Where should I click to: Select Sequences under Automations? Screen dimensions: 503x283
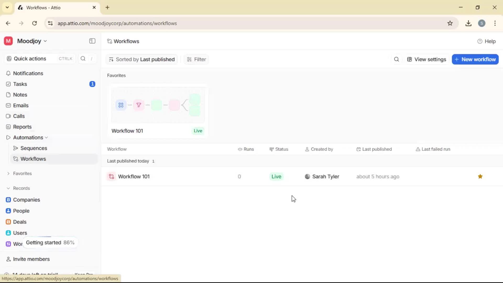(x=34, y=148)
